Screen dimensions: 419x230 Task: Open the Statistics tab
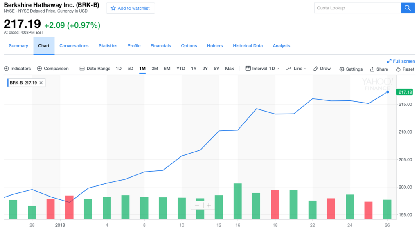pyautogui.click(x=108, y=46)
